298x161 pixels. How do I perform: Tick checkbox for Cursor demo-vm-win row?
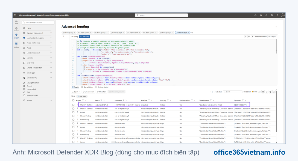point(73,127)
